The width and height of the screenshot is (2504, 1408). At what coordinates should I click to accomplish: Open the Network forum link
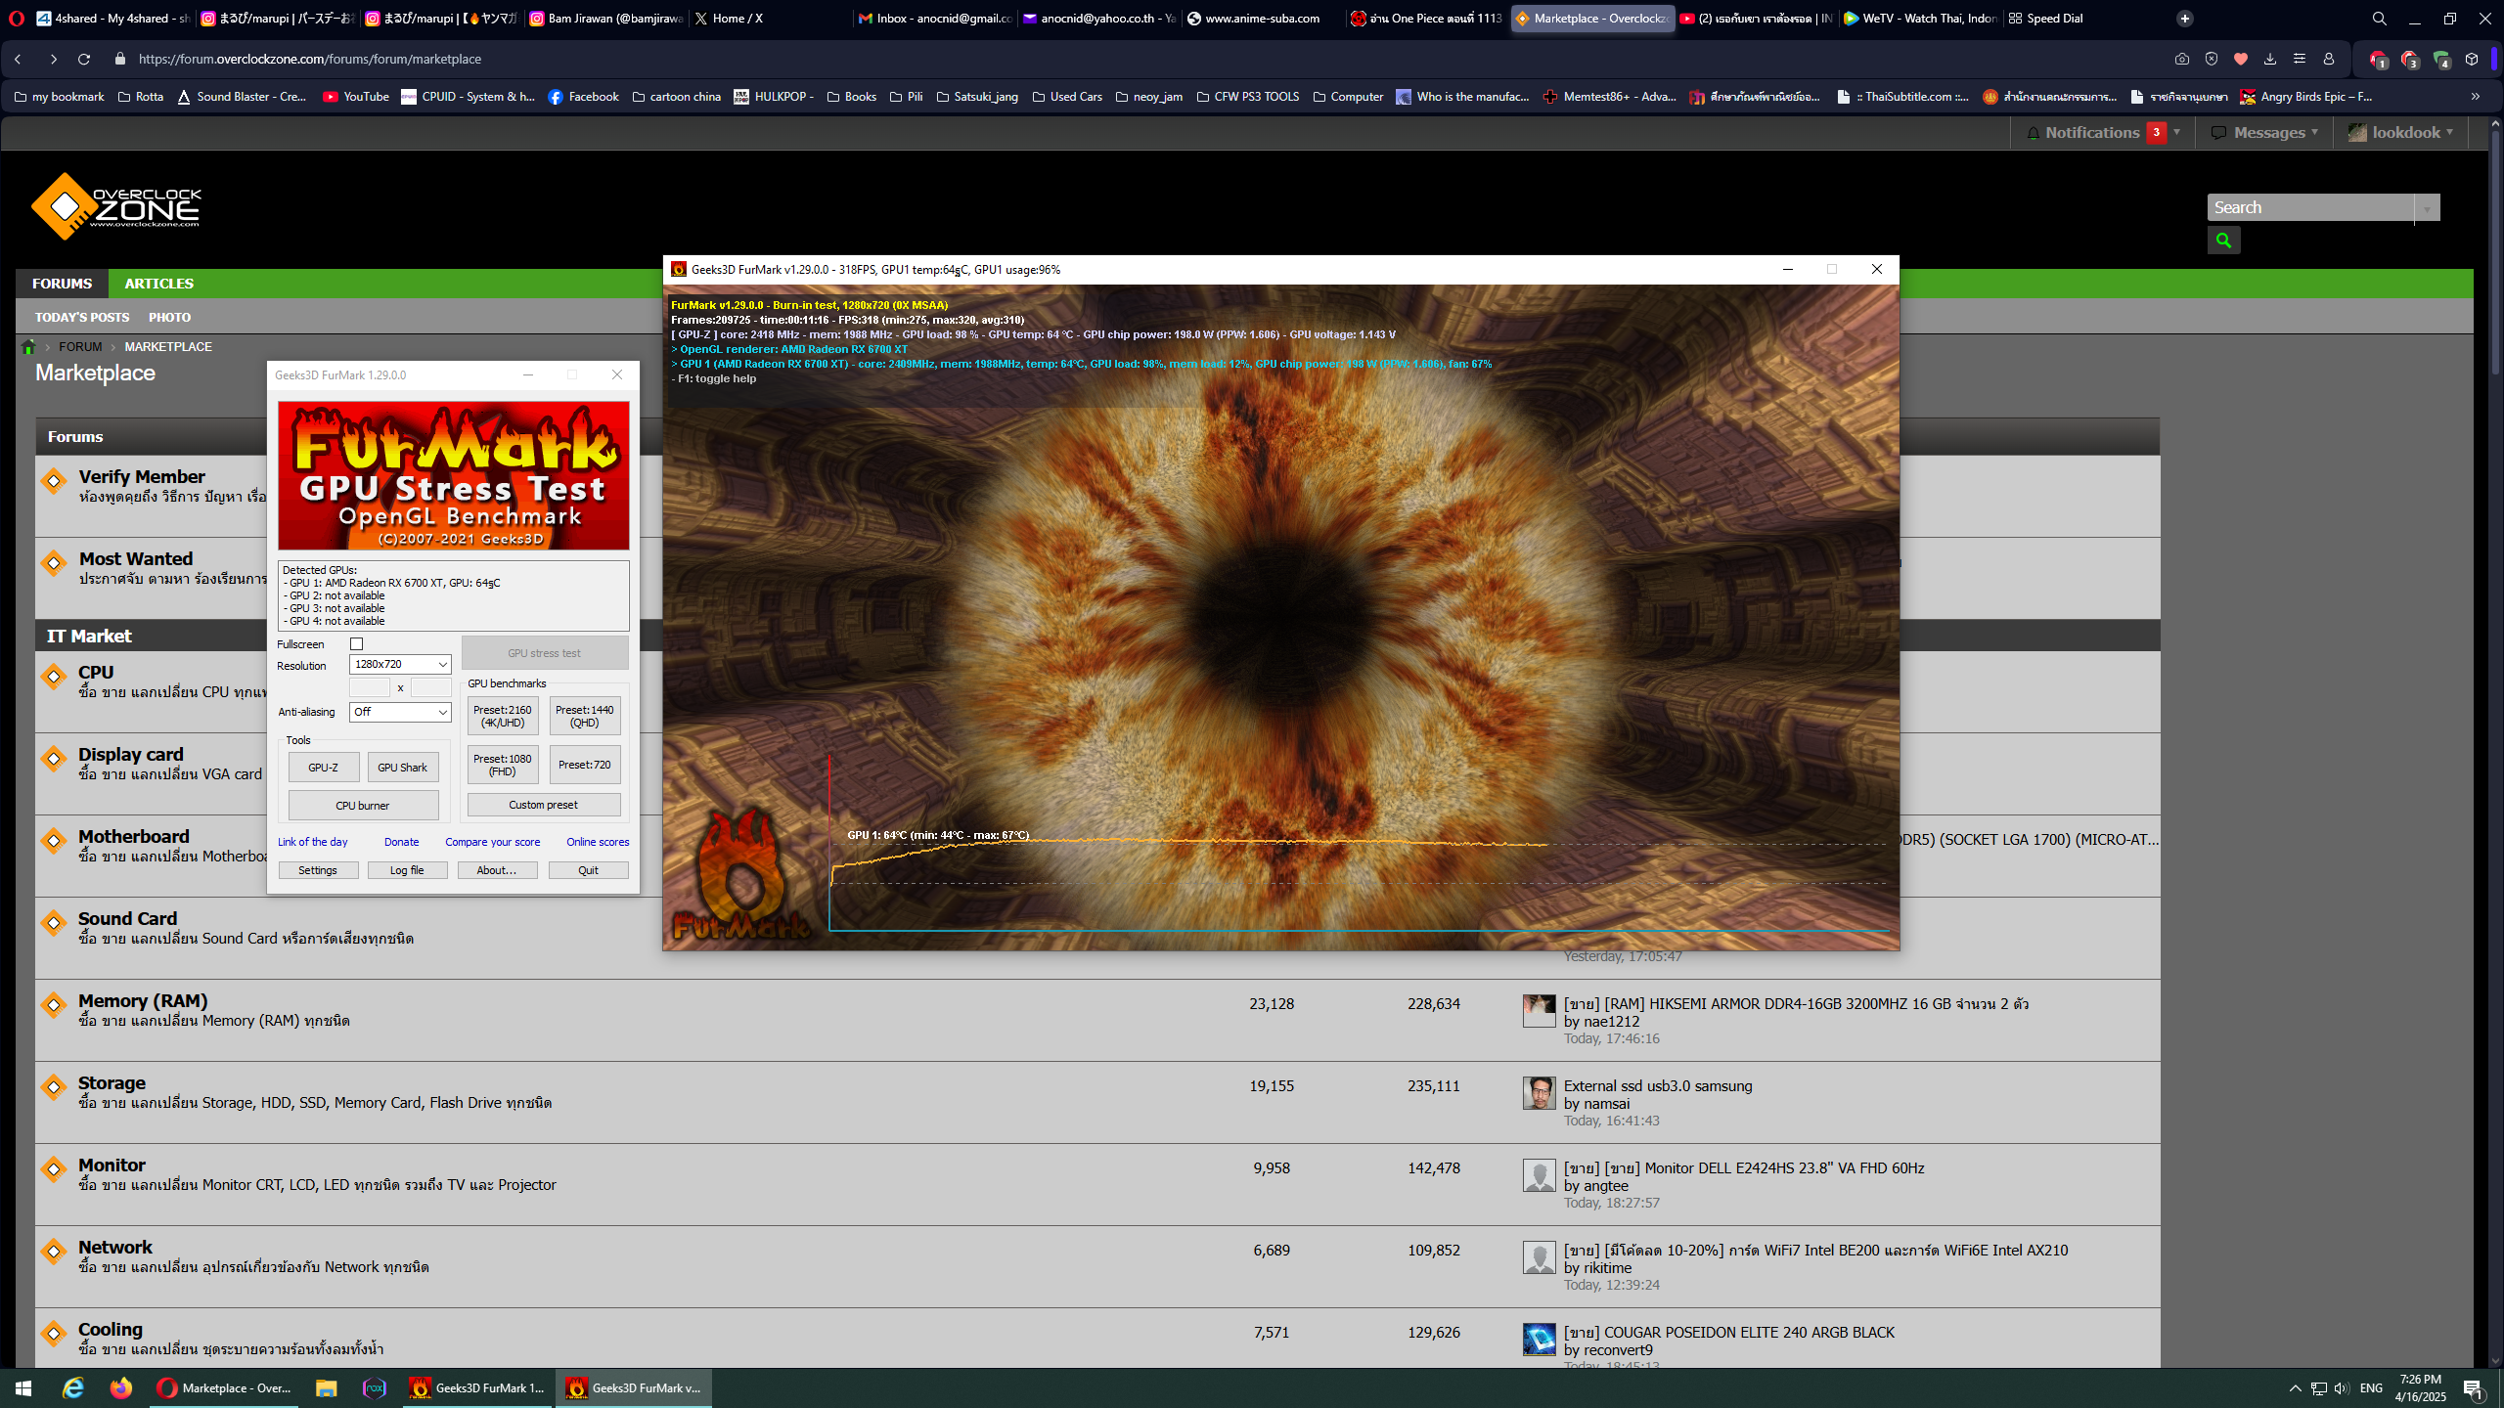point(115,1247)
